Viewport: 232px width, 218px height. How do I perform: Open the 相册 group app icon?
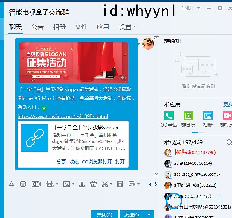208,116
